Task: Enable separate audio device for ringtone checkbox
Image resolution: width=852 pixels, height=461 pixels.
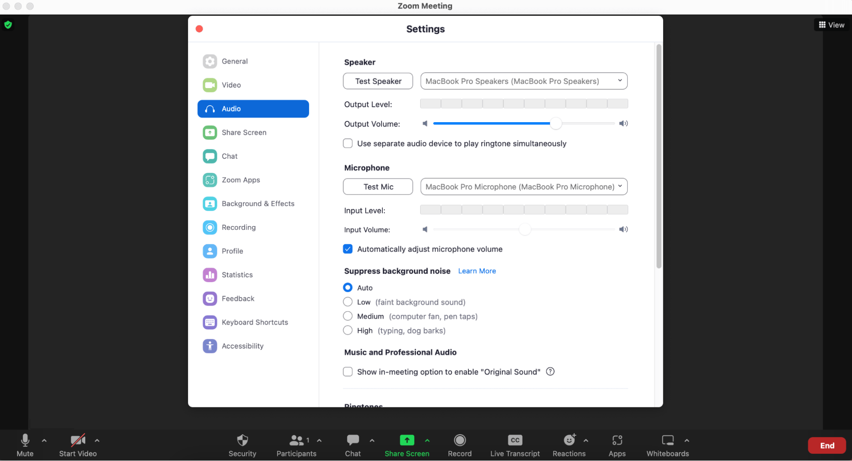Action: click(348, 143)
